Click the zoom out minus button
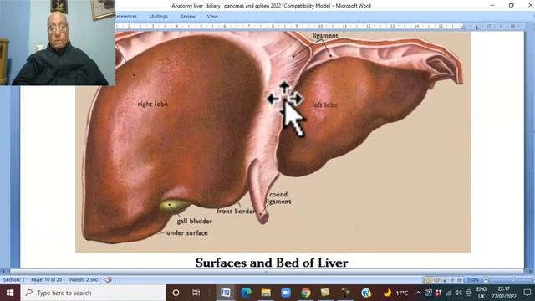This screenshot has width=535, height=301. tap(486, 280)
